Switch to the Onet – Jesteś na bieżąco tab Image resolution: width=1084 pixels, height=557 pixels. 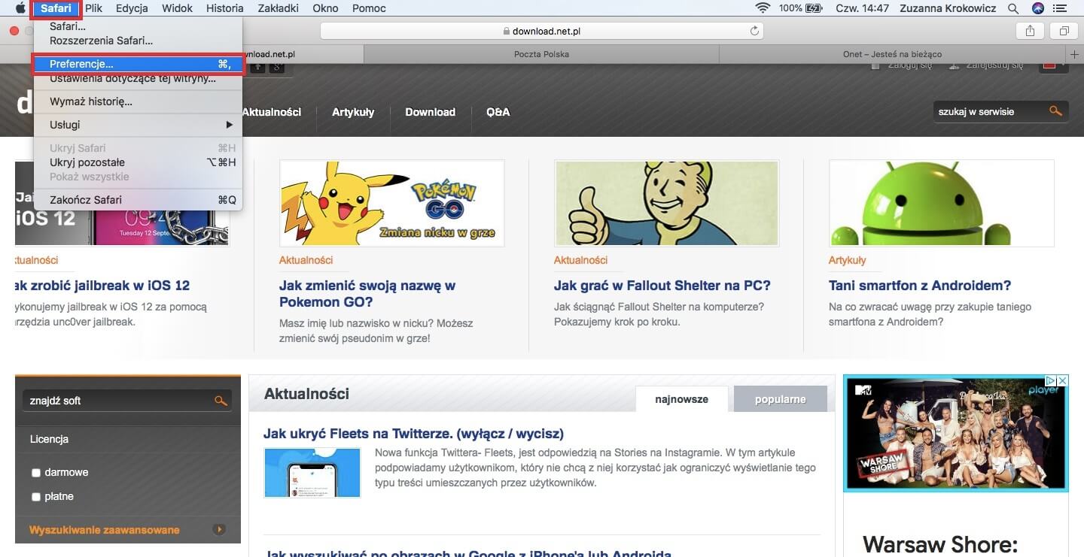(x=892, y=54)
